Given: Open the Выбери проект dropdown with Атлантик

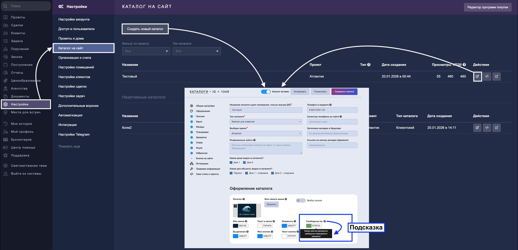Looking at the screenshot, I should click(265, 133).
